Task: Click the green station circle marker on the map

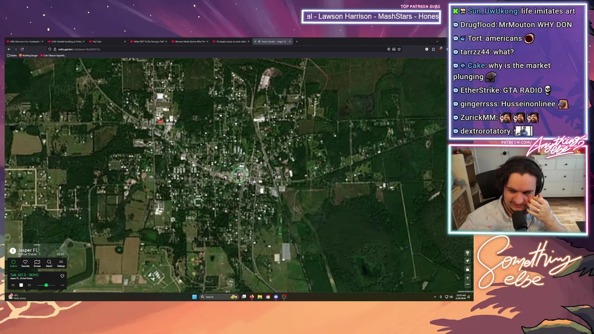Action: pyautogui.click(x=239, y=175)
